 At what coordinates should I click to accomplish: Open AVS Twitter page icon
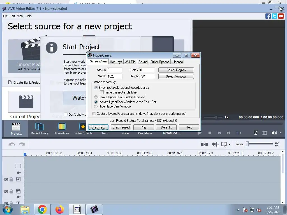274,16
